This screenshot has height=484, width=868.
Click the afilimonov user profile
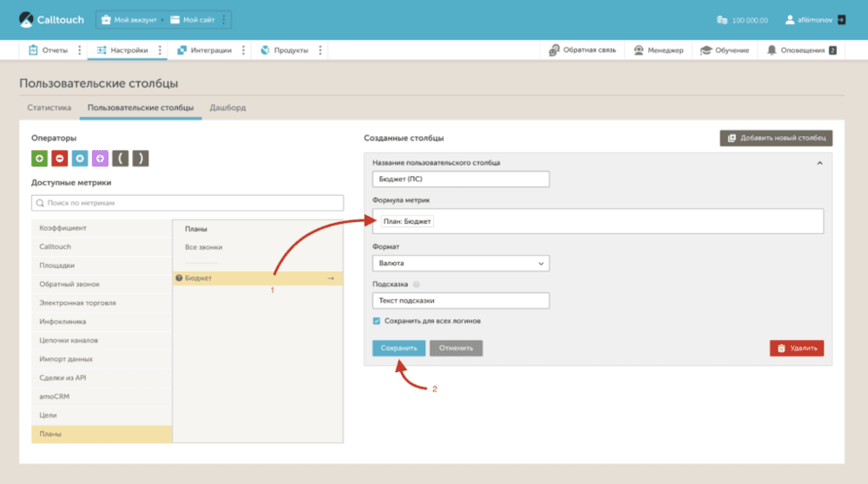(x=809, y=20)
